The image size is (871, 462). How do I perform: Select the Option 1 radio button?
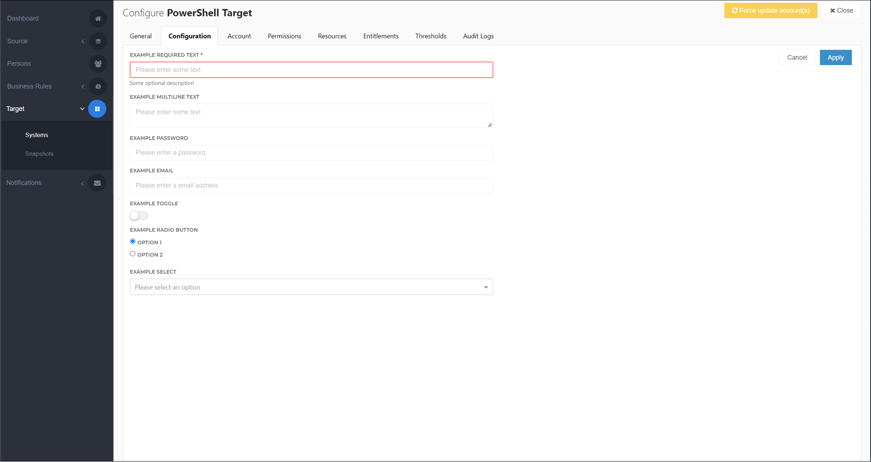(132, 242)
